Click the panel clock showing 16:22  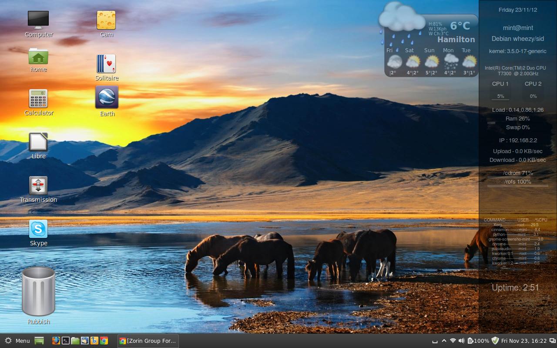(523, 341)
